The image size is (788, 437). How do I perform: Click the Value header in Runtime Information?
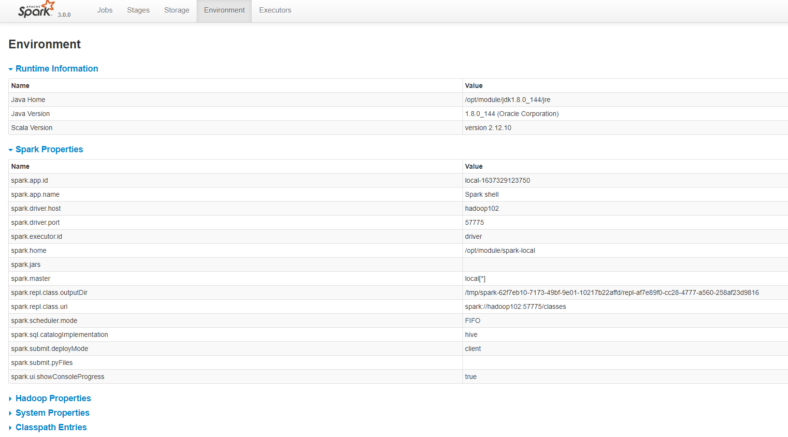coord(473,86)
